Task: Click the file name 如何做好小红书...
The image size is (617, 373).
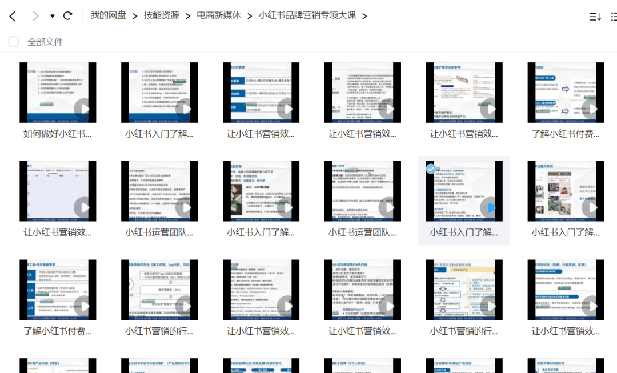Action: point(57,134)
